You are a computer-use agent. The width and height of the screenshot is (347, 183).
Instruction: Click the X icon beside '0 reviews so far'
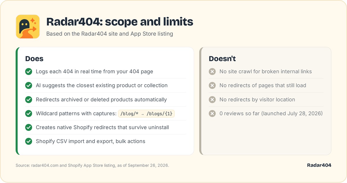point(212,114)
